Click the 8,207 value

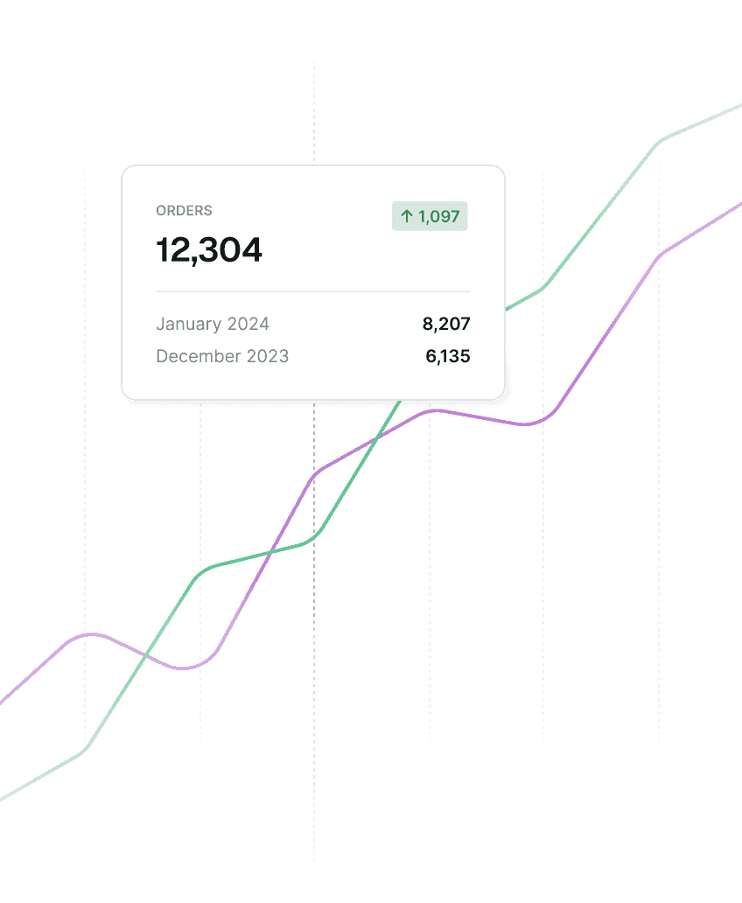(x=446, y=324)
